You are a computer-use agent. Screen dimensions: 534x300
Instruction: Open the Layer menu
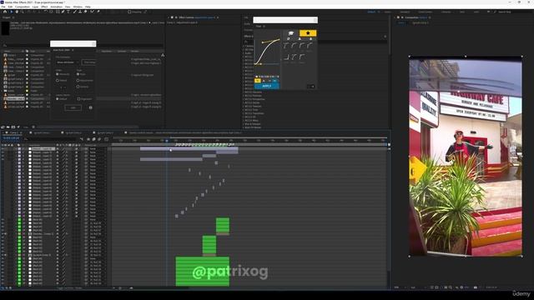point(35,7)
